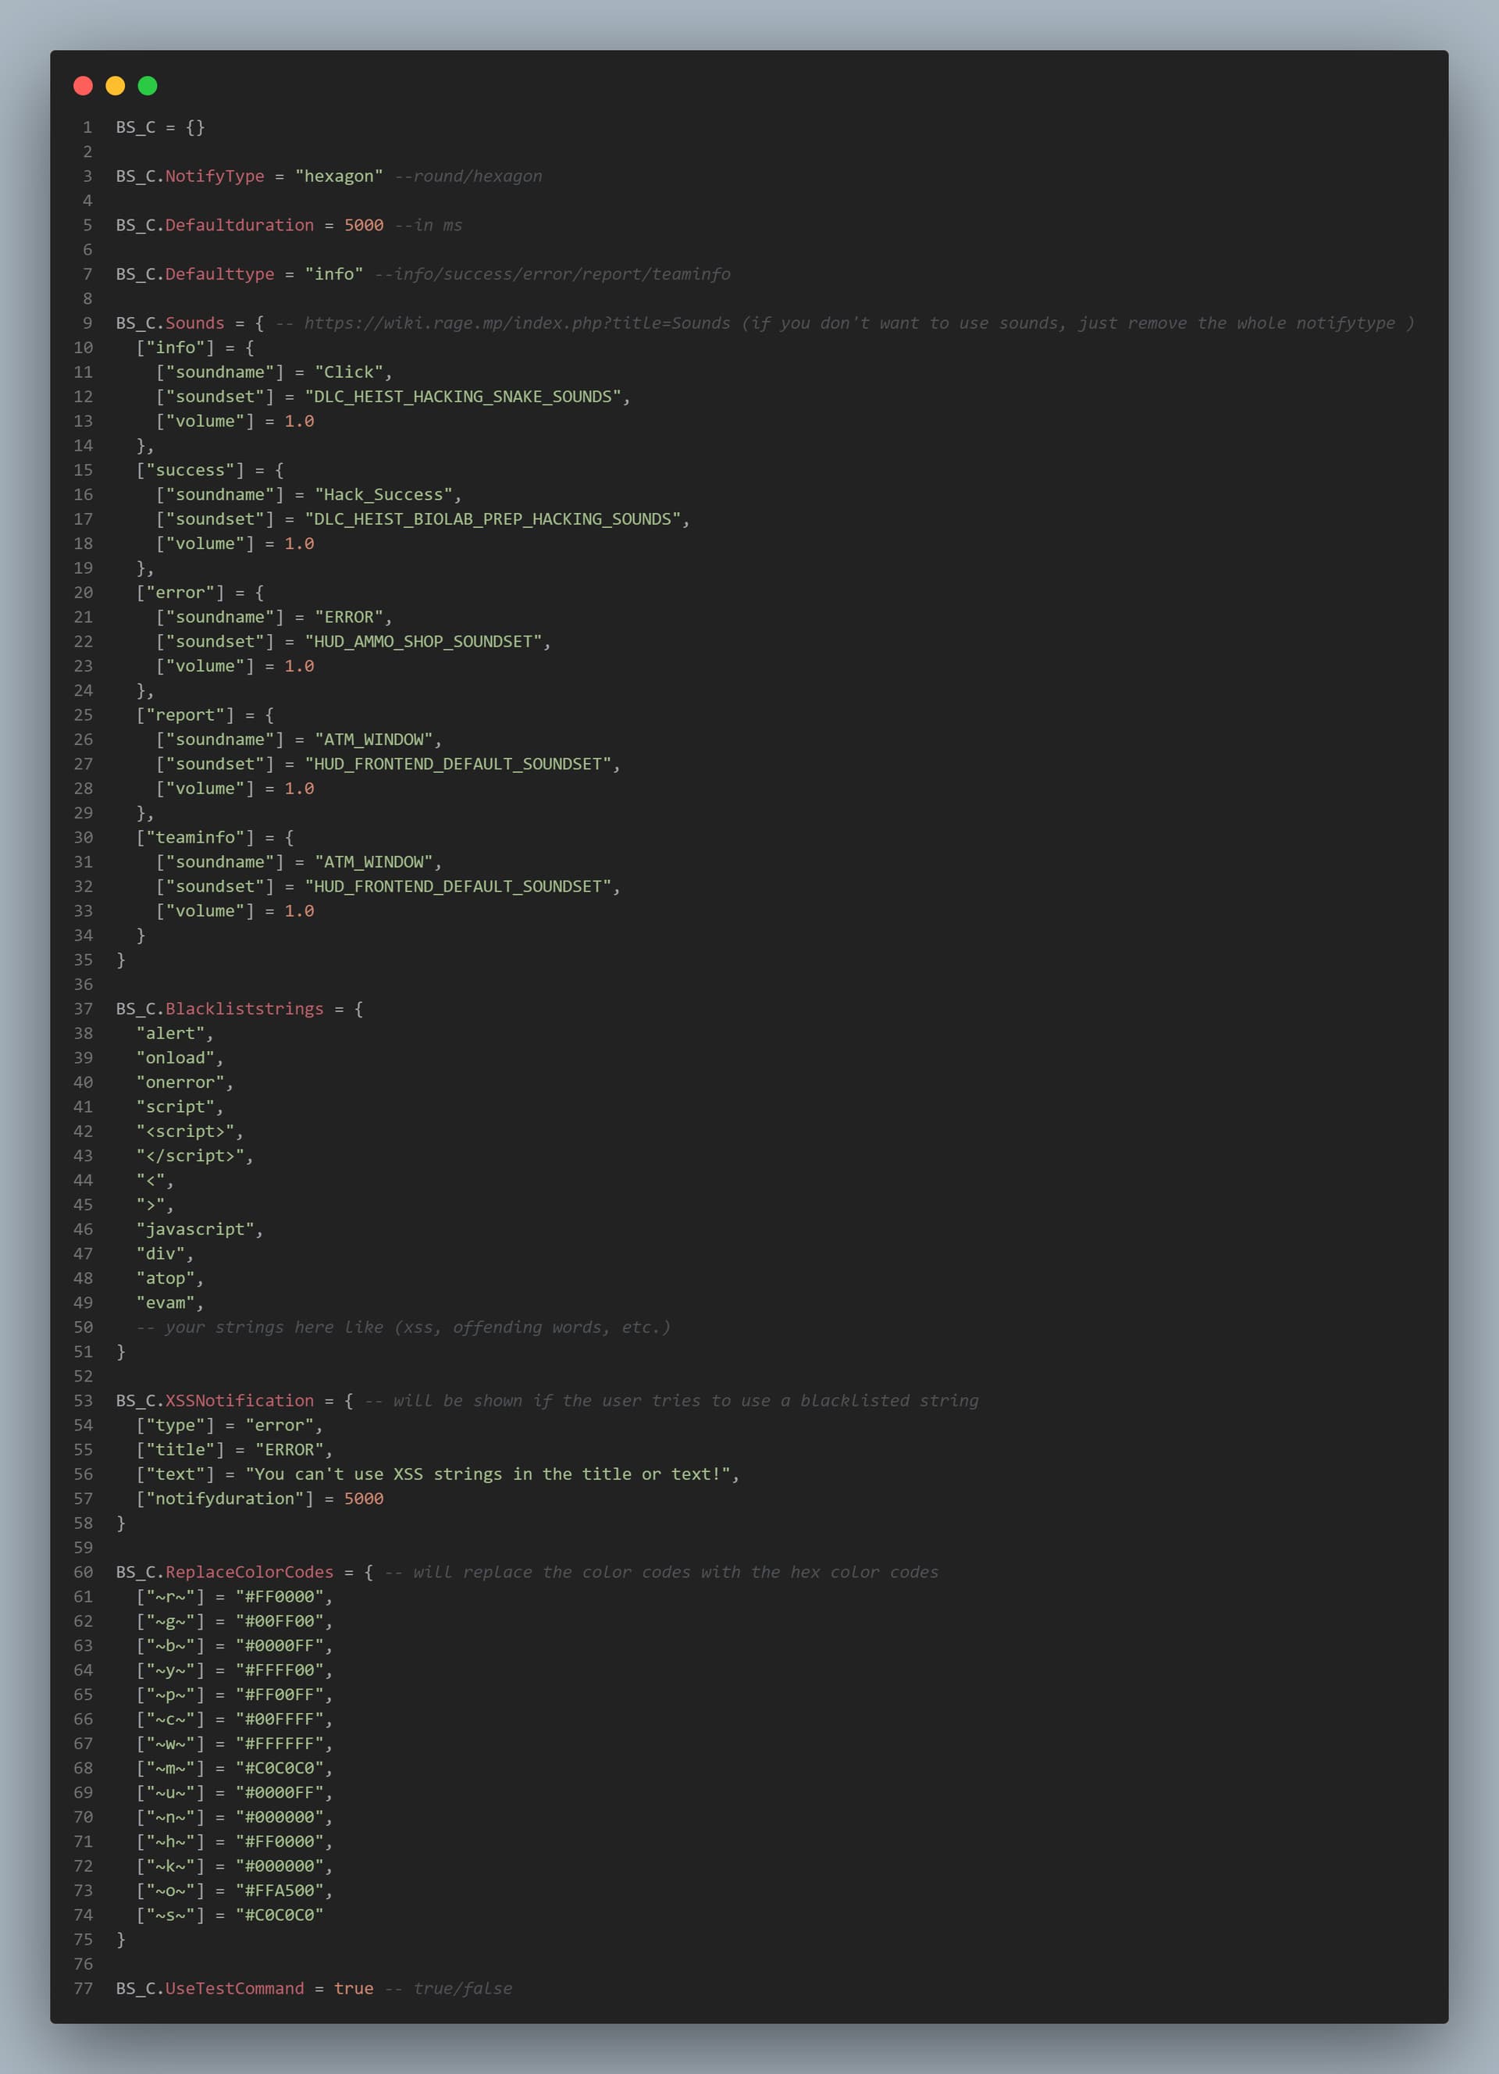Click the "#FFA500" orange color code
The width and height of the screenshot is (1499, 2074).
(279, 1890)
